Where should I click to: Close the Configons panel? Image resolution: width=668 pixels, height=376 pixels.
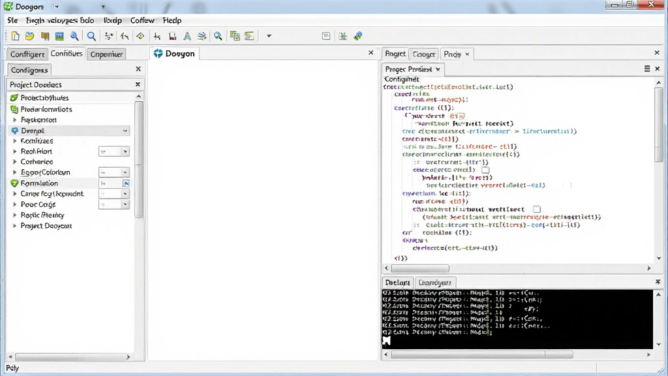coord(138,69)
